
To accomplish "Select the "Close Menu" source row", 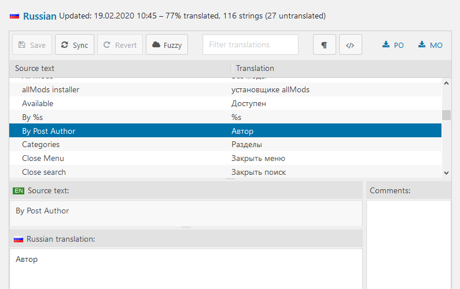I will [x=225, y=158].
